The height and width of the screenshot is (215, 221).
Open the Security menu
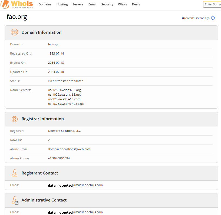pos(107,4)
